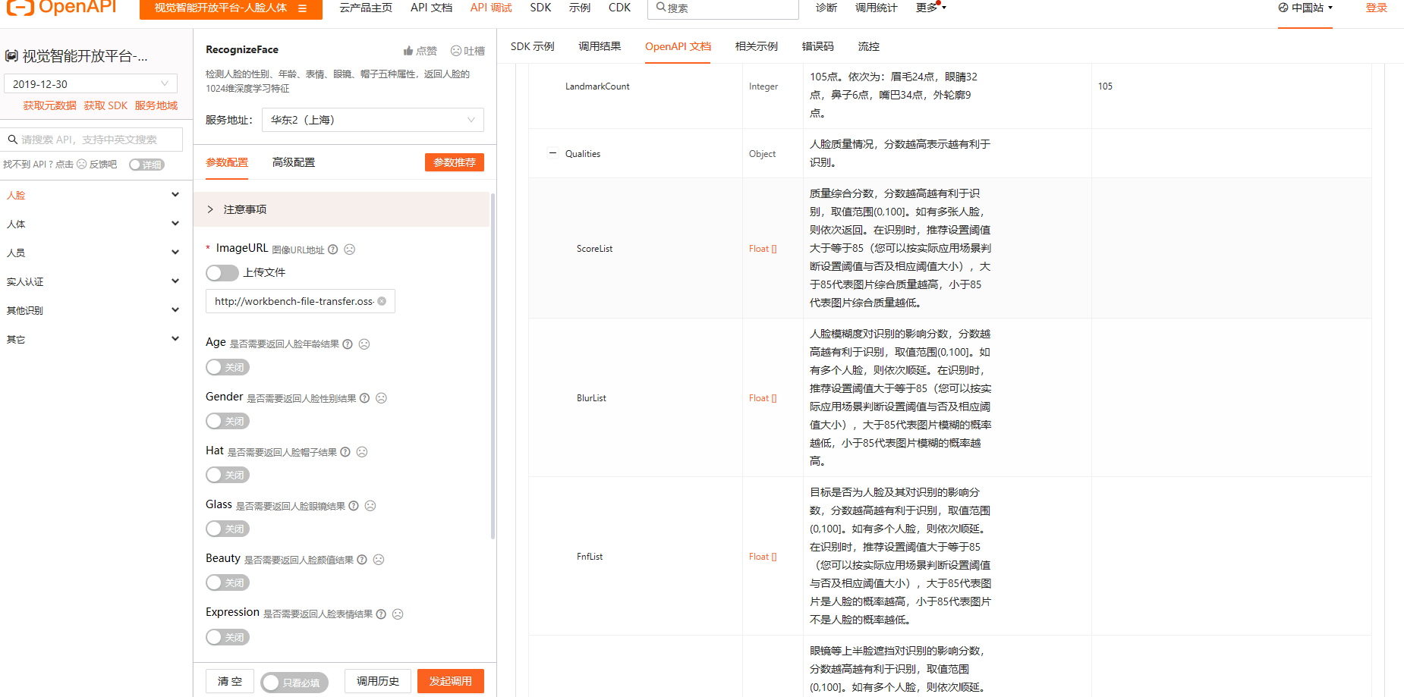Click the sad-face icon beside Gender
The image size is (1404, 697).
tap(382, 398)
